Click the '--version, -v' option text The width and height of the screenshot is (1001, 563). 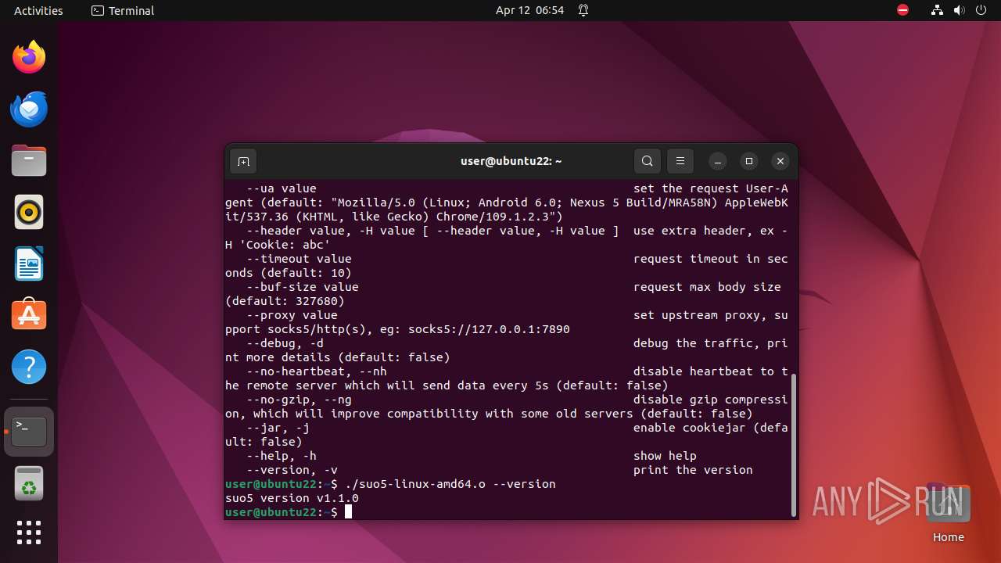click(292, 470)
